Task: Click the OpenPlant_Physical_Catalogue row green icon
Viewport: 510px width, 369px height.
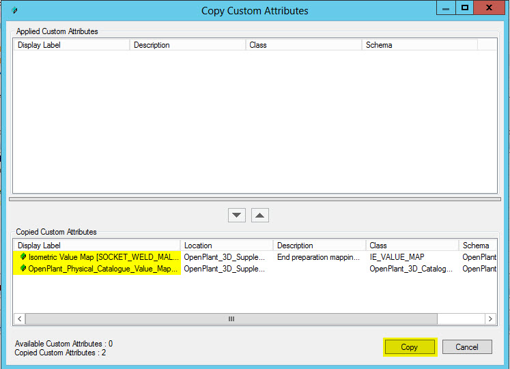Action: [23, 269]
